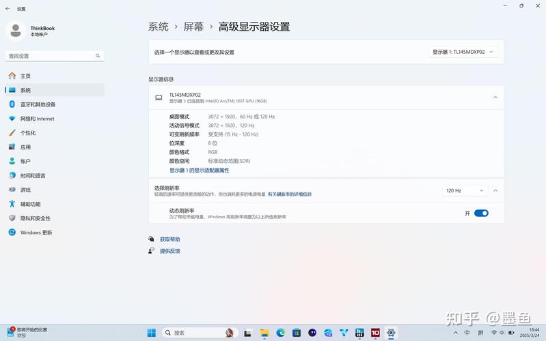This screenshot has height=341, width=546.
Task: Open battery status tray icon
Action: [511, 333]
